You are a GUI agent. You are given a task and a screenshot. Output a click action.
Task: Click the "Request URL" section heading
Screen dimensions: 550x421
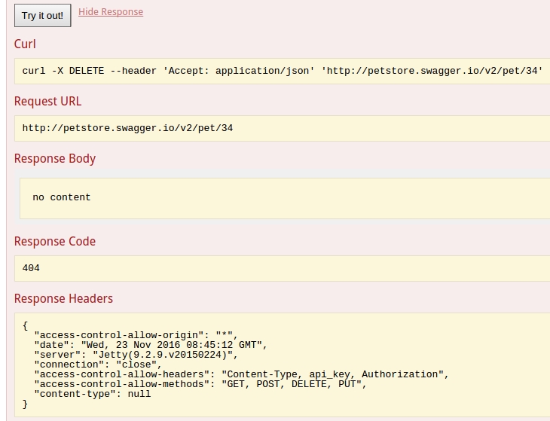(47, 102)
